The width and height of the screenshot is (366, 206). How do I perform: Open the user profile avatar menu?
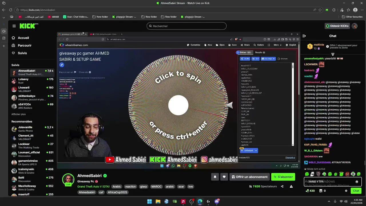[x=355, y=26]
